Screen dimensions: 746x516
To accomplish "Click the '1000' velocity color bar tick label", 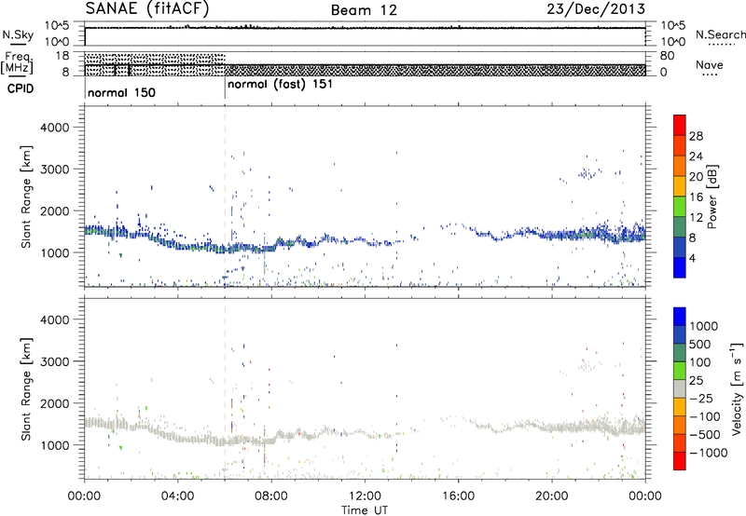I will 704,326.
